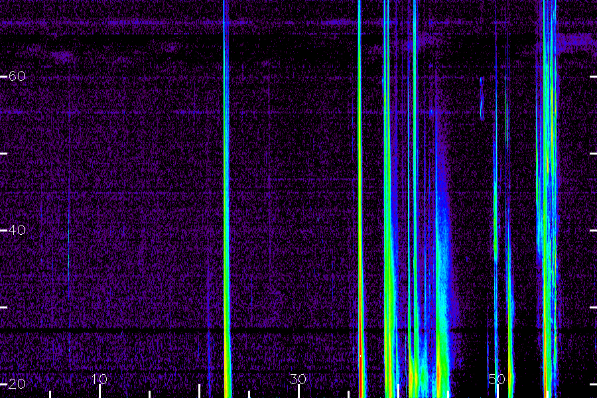The image size is (597, 398).
Task: Click the 10 label on the horizontal axis
Action: (99, 379)
